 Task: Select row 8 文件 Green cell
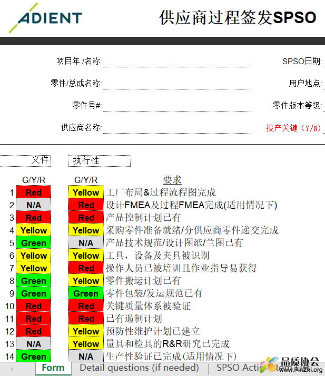33,281
